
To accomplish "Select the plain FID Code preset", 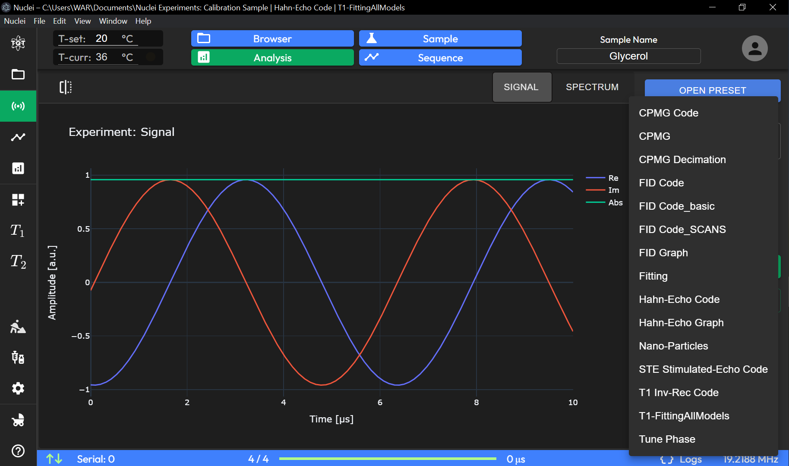I will [x=704, y=183].
